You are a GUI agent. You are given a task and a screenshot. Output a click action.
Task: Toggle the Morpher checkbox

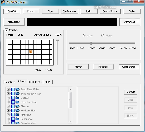click(7, 30)
